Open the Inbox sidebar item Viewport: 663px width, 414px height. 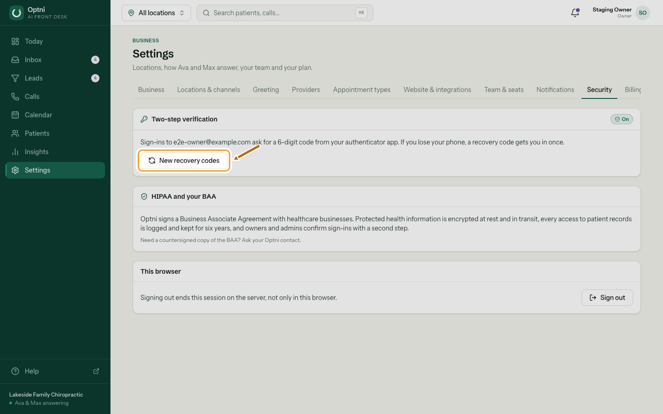tap(55, 60)
